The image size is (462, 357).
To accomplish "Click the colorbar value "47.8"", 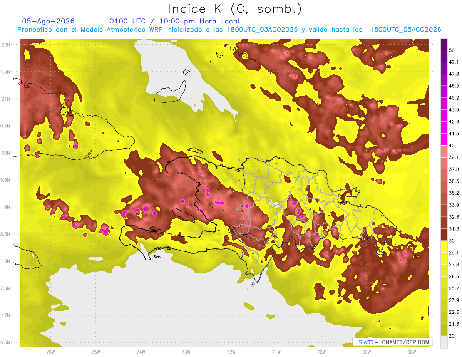I will tap(454, 74).
